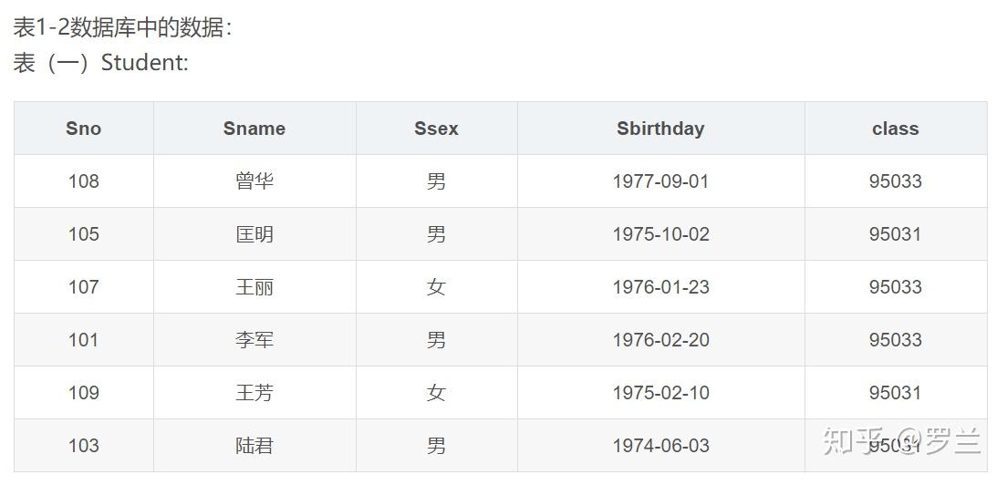Click the 知乎 @罗兰 watermark
The image size is (1007, 485).
coord(901,441)
